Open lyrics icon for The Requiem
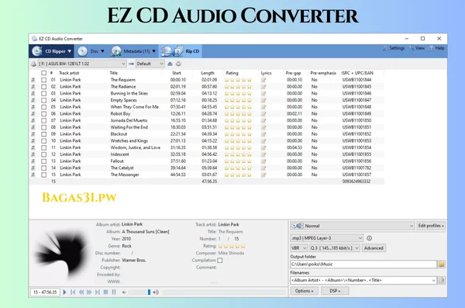Image resolution: width=465 pixels, height=308 pixels. (263, 80)
